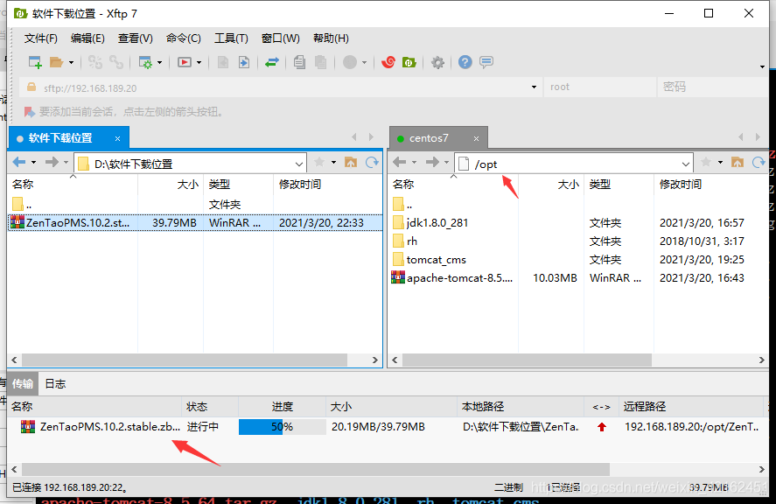This screenshot has height=504, width=776.
Task: Open the local back-history dropdown arrow
Action: 33,163
